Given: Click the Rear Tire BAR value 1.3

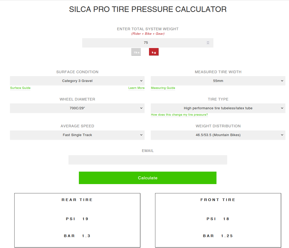Looking at the screenshot, I should pos(86,236).
